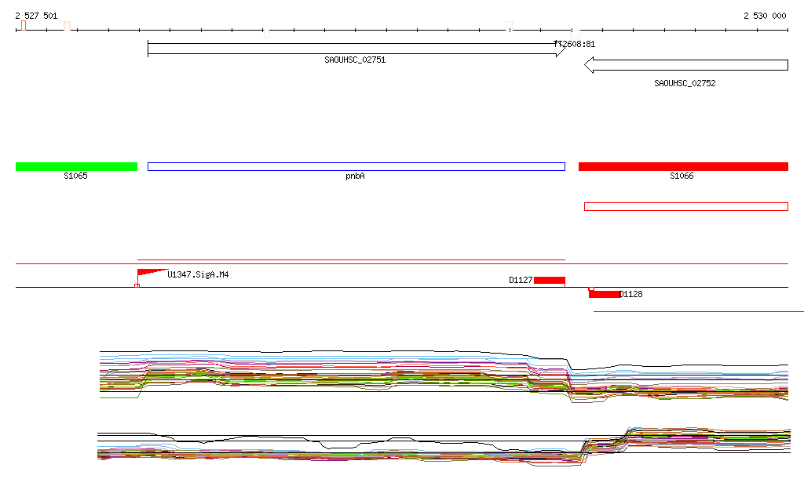The width and height of the screenshot is (804, 479).
Task: Click the 2 530 000 end coordinate
Action: pos(765,16)
